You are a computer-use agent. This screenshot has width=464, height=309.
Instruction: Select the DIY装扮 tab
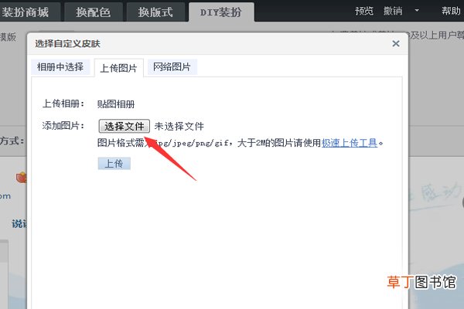pos(221,12)
